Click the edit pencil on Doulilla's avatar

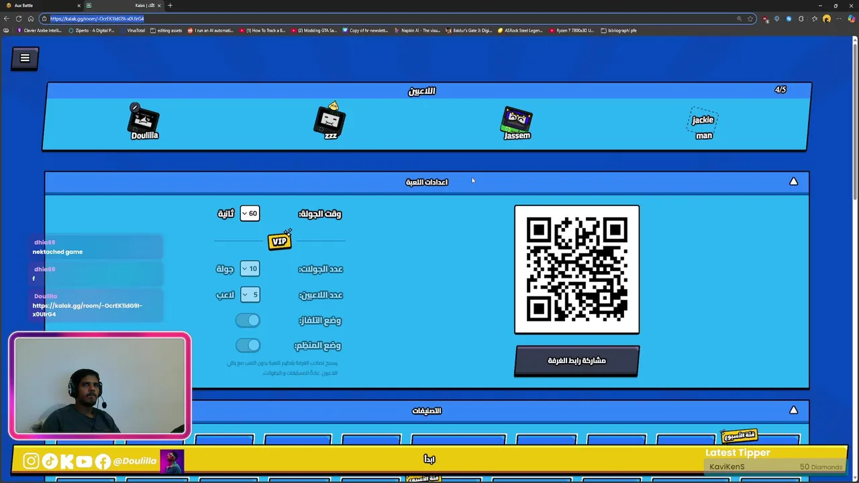coord(135,107)
